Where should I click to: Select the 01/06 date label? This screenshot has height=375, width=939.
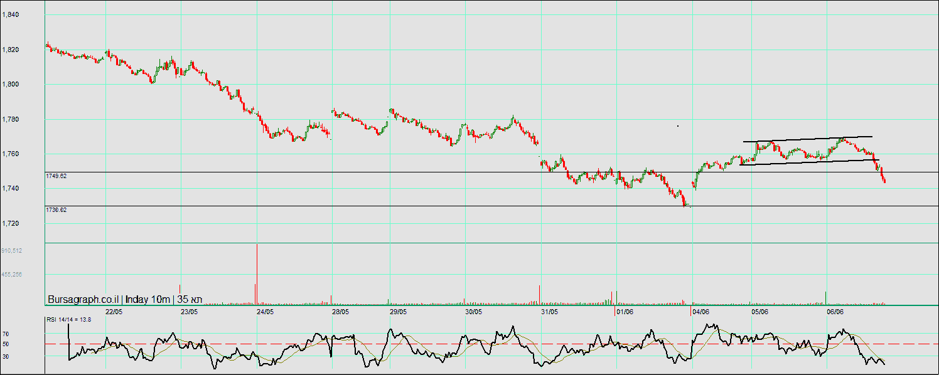tap(624, 311)
